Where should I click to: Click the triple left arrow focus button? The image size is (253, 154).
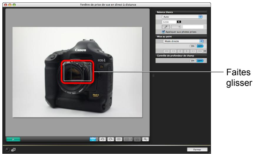click(x=167, y=51)
